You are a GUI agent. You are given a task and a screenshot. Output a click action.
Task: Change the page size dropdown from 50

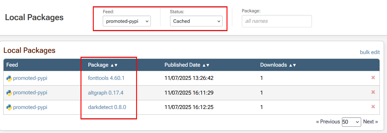[351, 122]
